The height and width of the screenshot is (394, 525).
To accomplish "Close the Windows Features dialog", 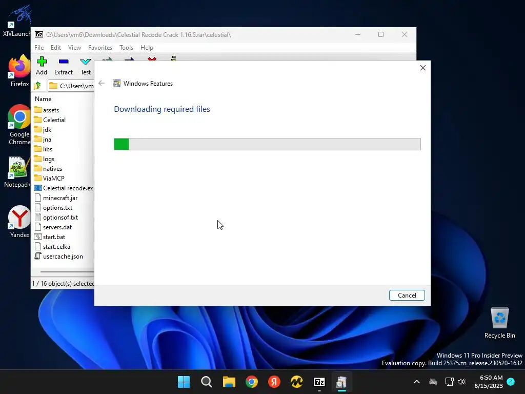I will coord(423,68).
